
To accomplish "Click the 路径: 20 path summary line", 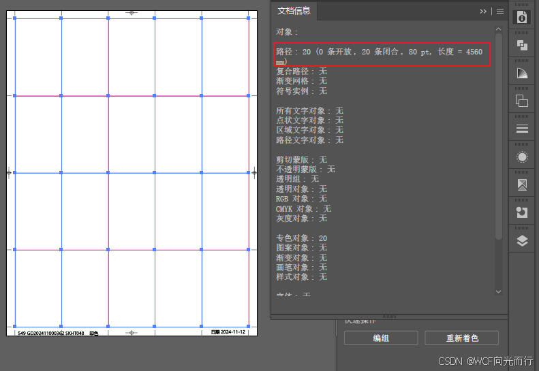I will coord(379,57).
